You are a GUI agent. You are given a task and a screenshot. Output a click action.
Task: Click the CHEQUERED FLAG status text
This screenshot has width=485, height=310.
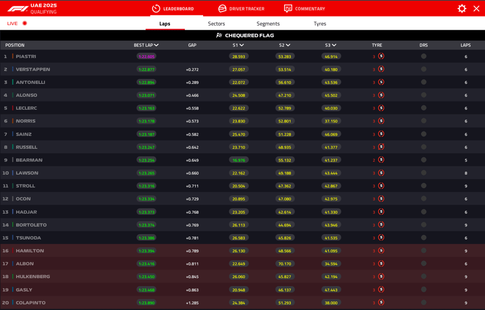click(x=249, y=35)
